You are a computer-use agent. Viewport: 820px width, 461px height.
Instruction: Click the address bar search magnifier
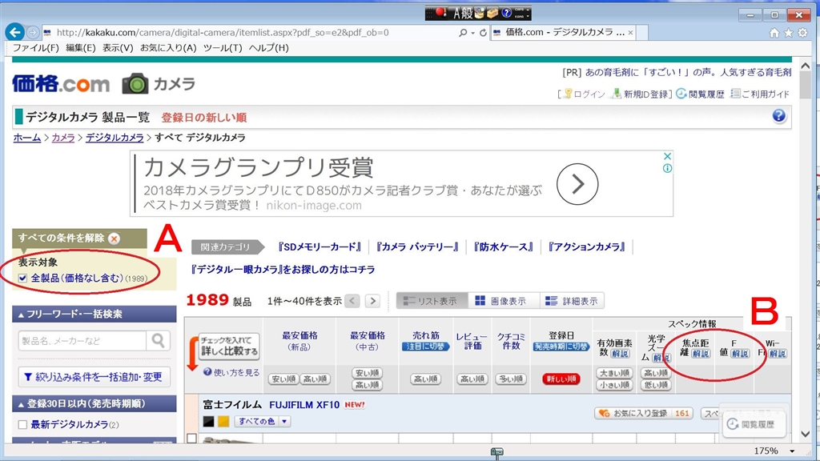[x=463, y=32]
